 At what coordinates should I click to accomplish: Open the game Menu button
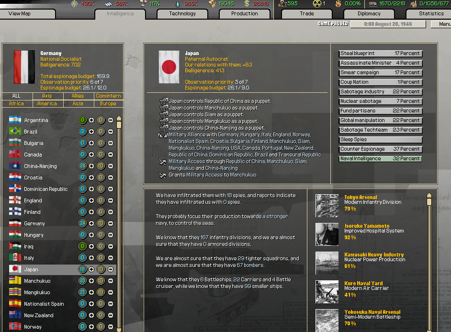(x=441, y=24)
